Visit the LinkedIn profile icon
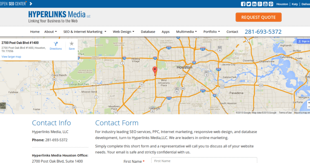The width and height of the screenshot is (310, 163). (x=254, y=4)
